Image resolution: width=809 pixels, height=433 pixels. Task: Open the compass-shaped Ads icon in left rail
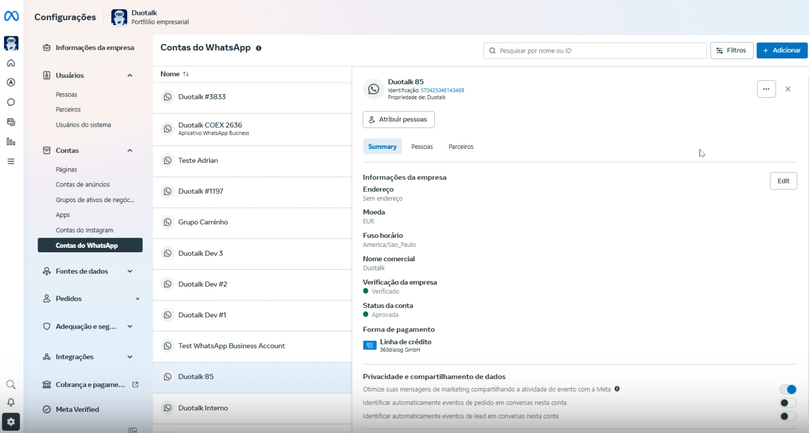pos(11,83)
